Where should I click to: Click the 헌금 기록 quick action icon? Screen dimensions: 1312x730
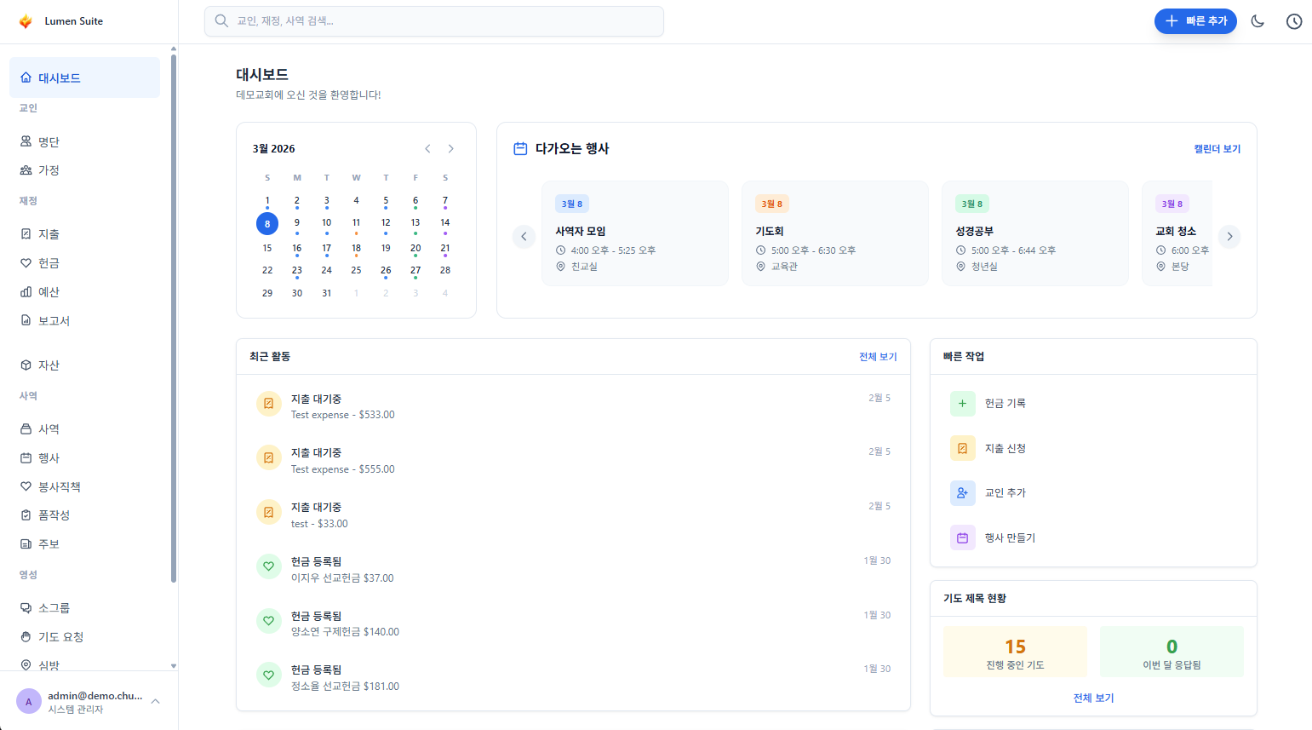click(x=962, y=403)
